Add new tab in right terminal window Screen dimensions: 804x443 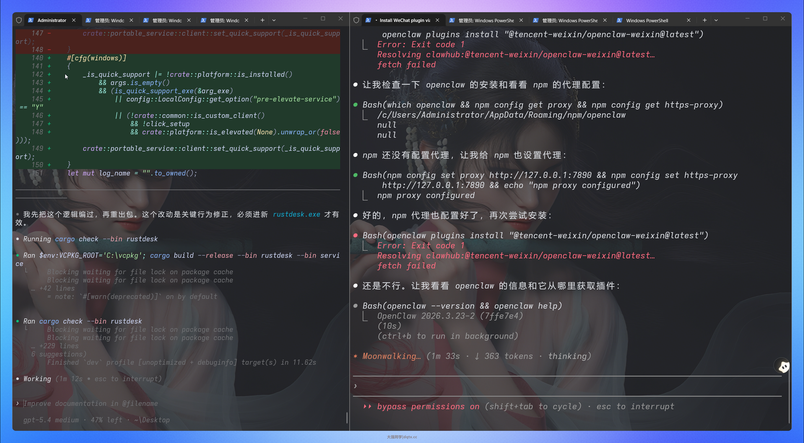pos(704,20)
